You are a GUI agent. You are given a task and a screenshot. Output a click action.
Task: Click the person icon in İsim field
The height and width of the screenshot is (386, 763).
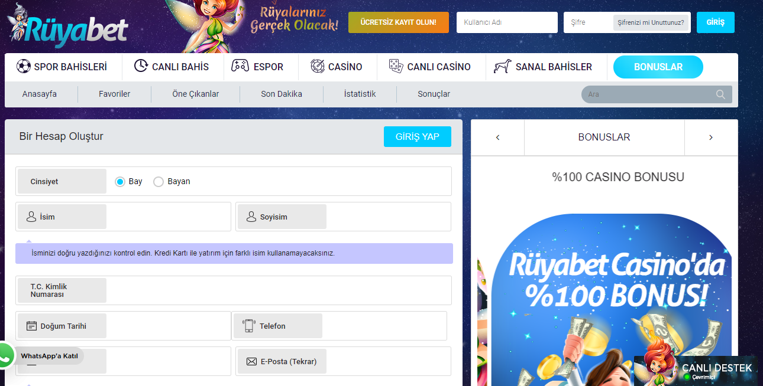coord(31,217)
